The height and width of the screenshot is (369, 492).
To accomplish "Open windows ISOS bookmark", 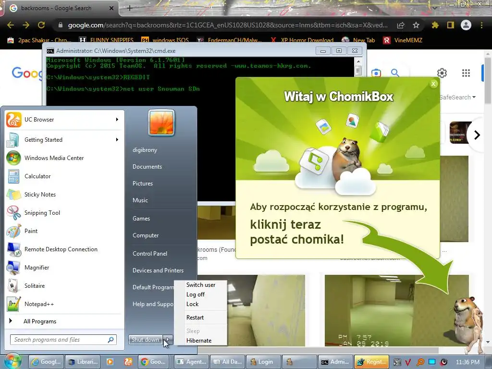I will click(165, 40).
